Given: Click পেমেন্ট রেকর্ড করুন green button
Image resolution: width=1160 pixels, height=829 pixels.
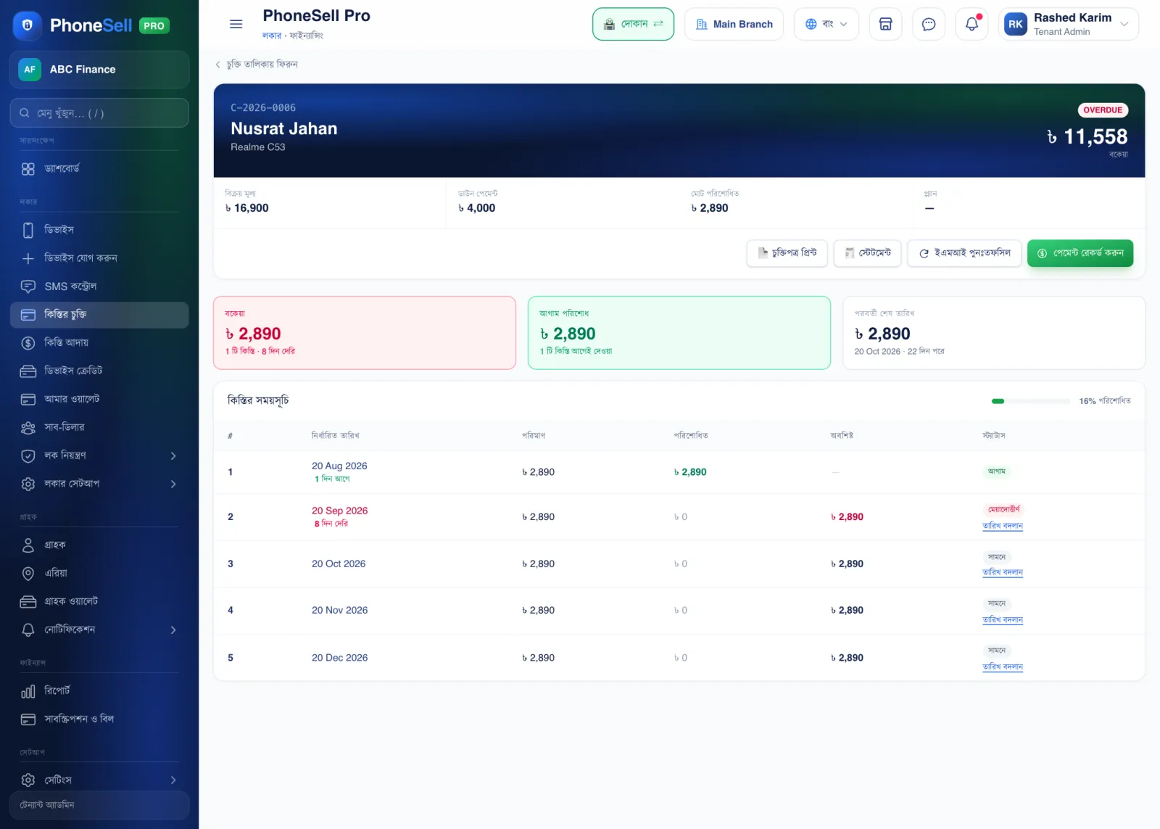Looking at the screenshot, I should tap(1080, 253).
